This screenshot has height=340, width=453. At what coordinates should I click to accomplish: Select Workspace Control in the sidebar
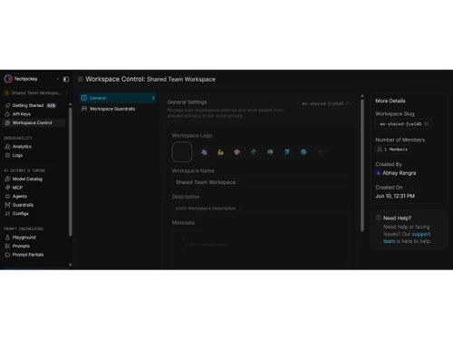[34, 122]
